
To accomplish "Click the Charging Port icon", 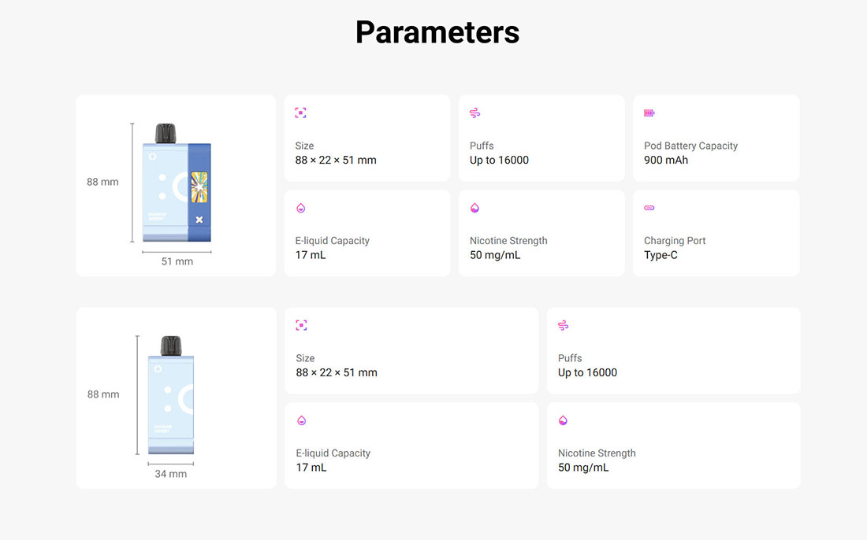I will click(x=649, y=209).
